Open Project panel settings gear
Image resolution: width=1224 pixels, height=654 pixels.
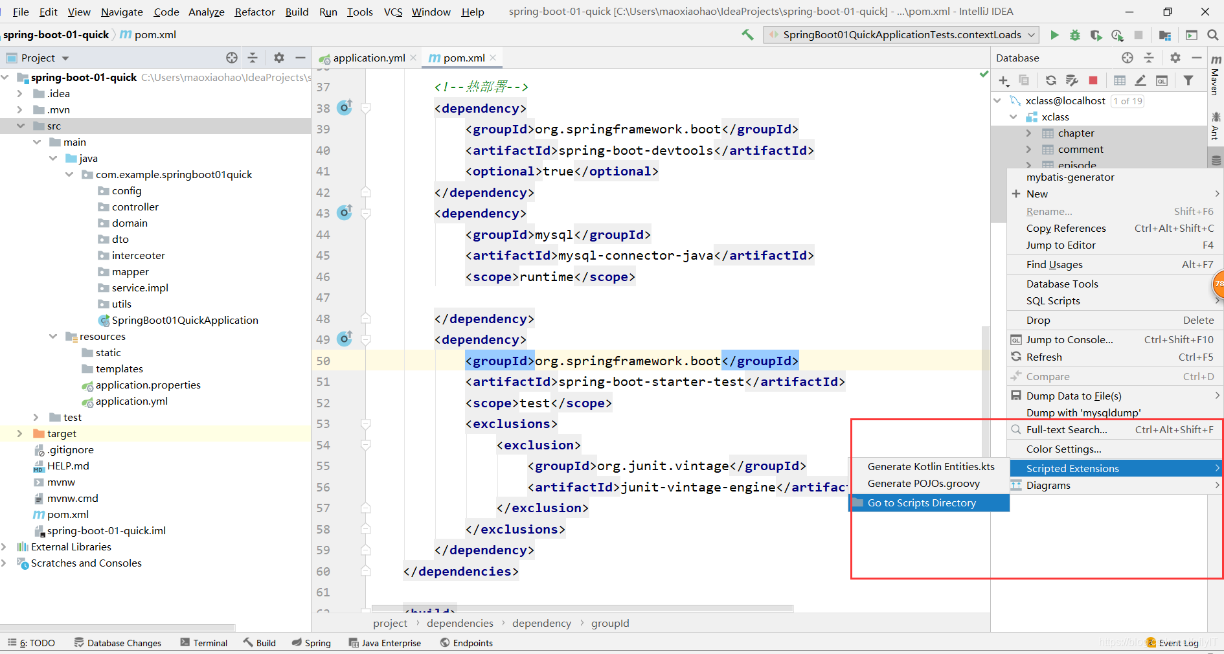click(279, 58)
